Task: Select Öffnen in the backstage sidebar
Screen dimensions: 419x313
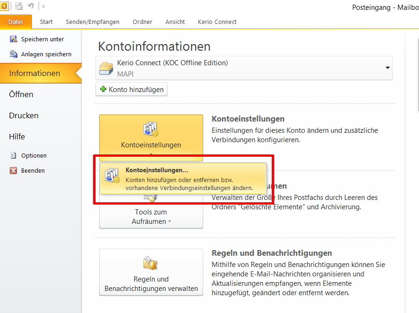Action: click(40, 94)
